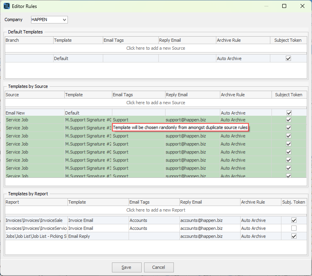Select Jobs\Job List\Job List - Picking report cell
The width and height of the screenshot is (312, 276).
coord(36,236)
